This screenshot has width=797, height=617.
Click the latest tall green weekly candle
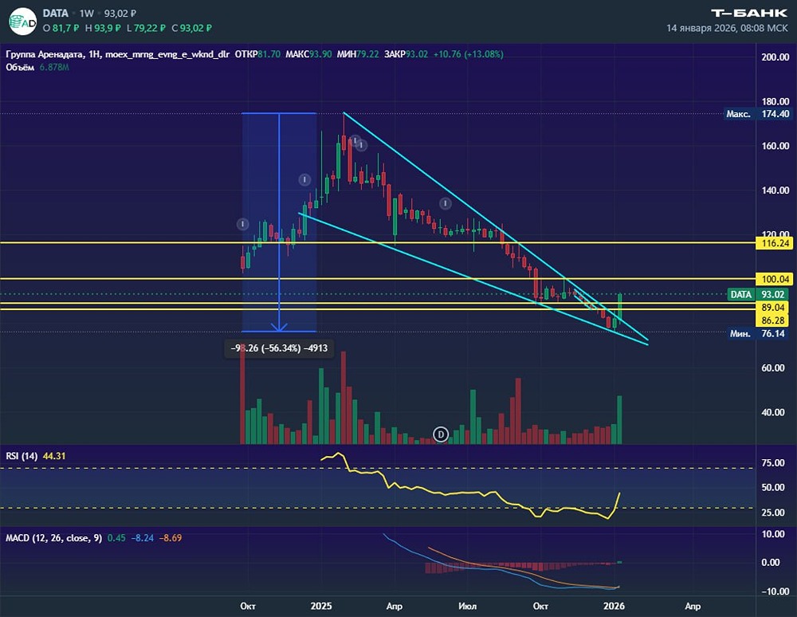(x=620, y=307)
